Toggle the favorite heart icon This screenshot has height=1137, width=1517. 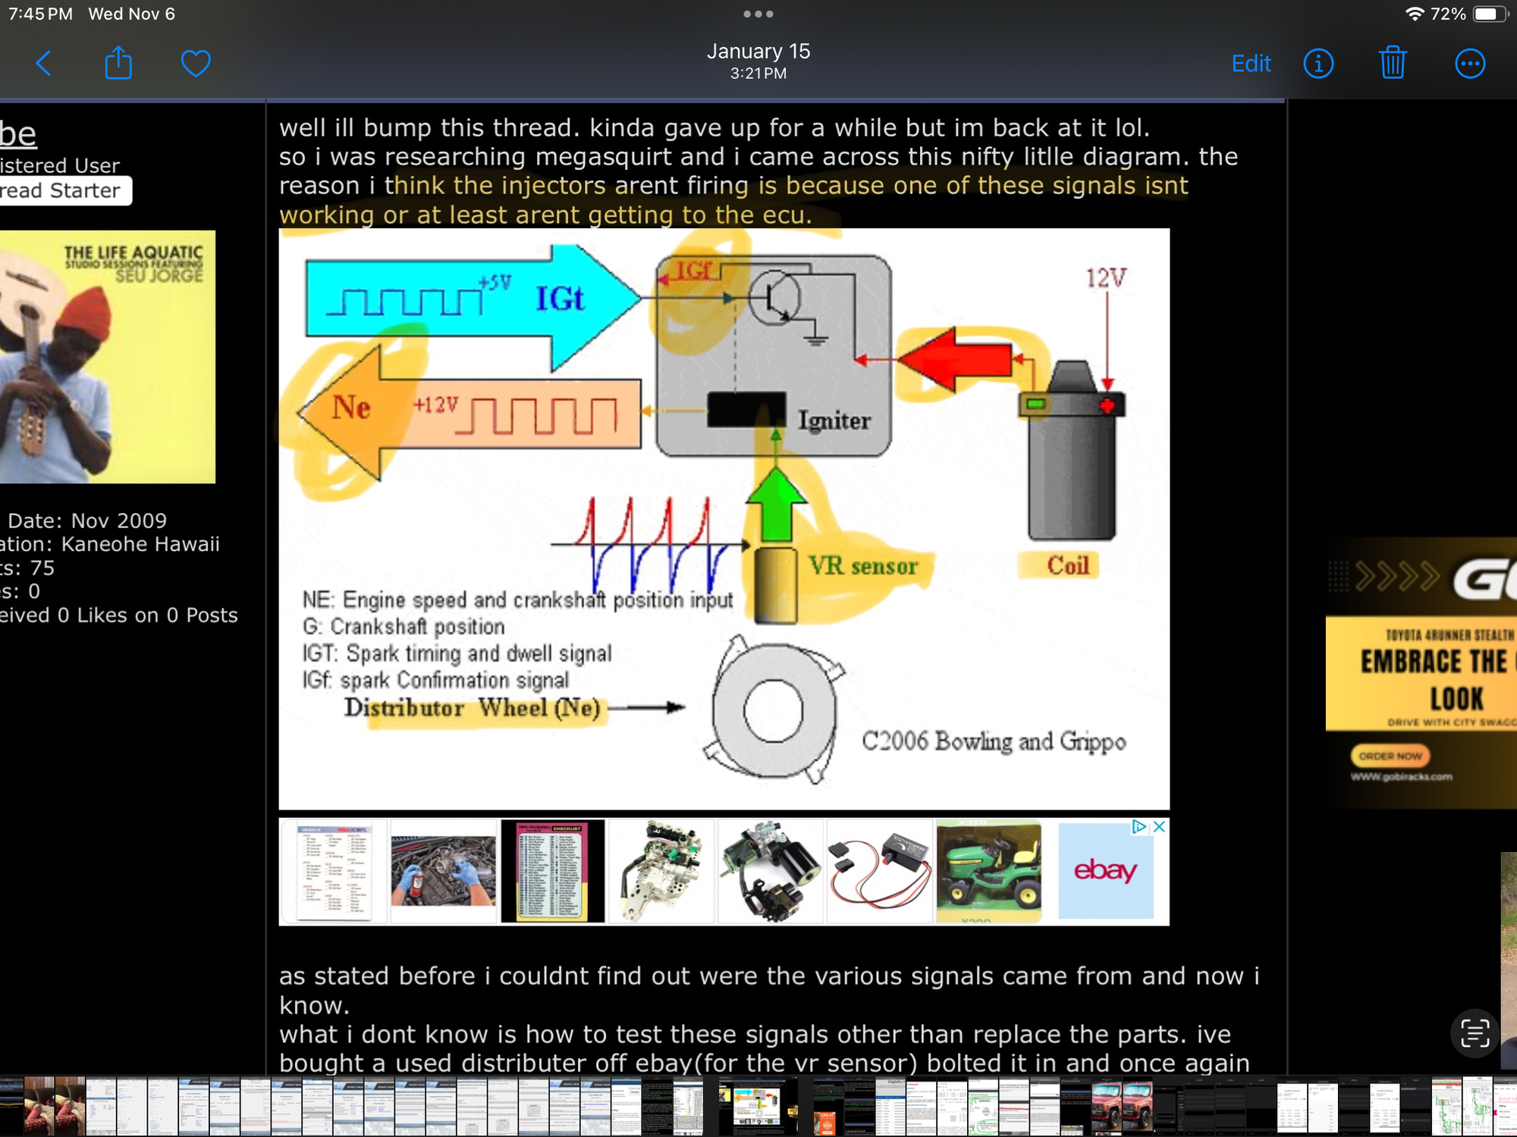point(196,64)
